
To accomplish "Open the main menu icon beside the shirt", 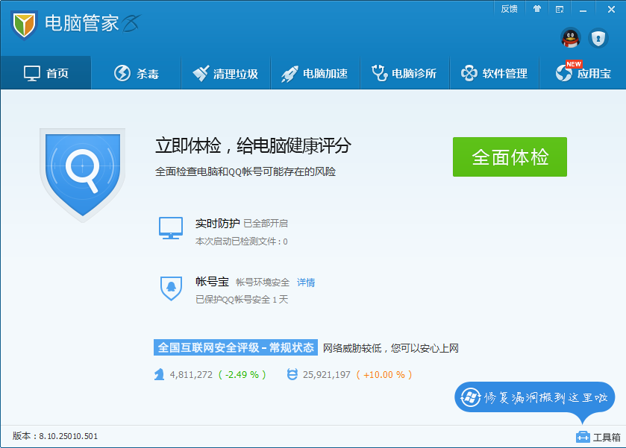I will tap(560, 9).
